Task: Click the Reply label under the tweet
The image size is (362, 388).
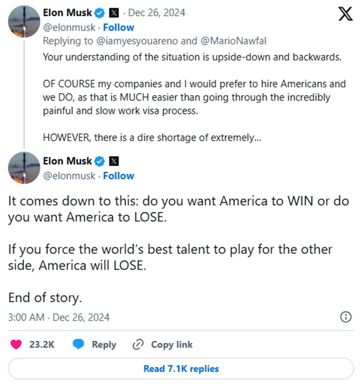Action: point(104,345)
